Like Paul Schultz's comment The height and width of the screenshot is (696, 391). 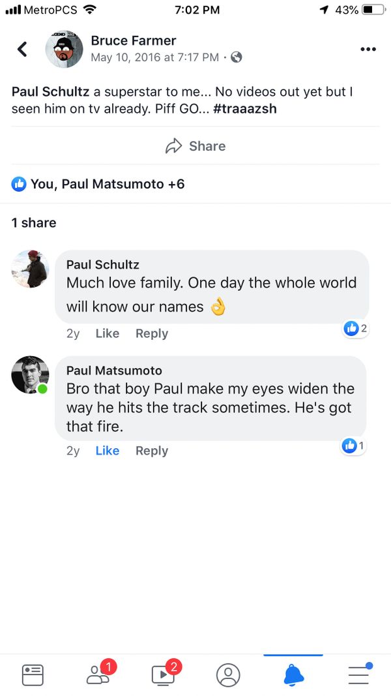(x=108, y=333)
